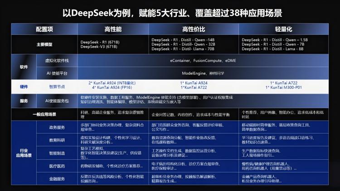Click the Distill - Qwen -14B line

tap(183, 40)
